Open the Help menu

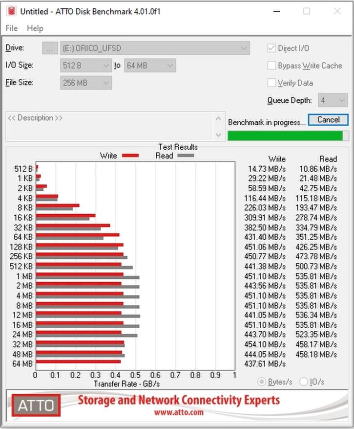[35, 28]
